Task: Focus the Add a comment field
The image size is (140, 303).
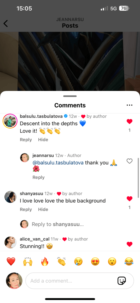Action: (80, 280)
